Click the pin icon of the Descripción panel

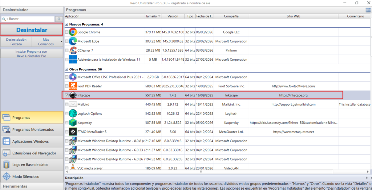coord(366,178)
